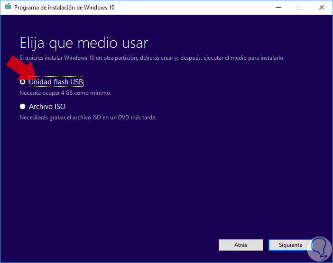Screen dimensions: 333x263
Task: Click the Windows 10 setup icon in title bar
Action: tap(8, 7)
